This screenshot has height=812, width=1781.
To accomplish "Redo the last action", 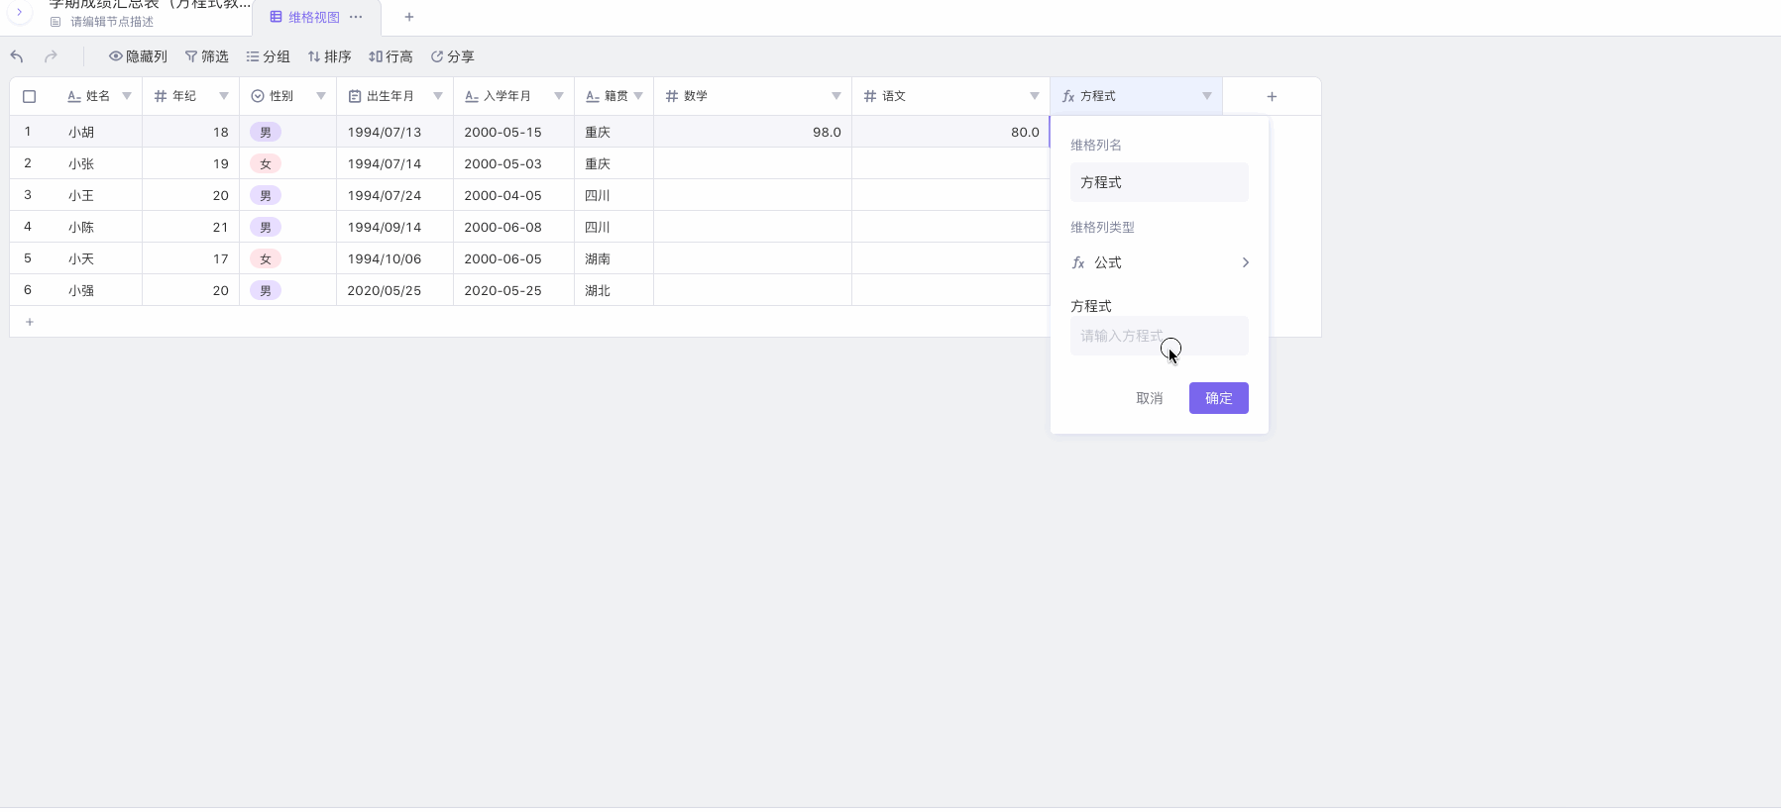I will pos(51,56).
